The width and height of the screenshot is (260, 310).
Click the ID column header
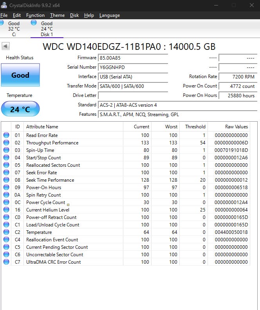pos(17,126)
